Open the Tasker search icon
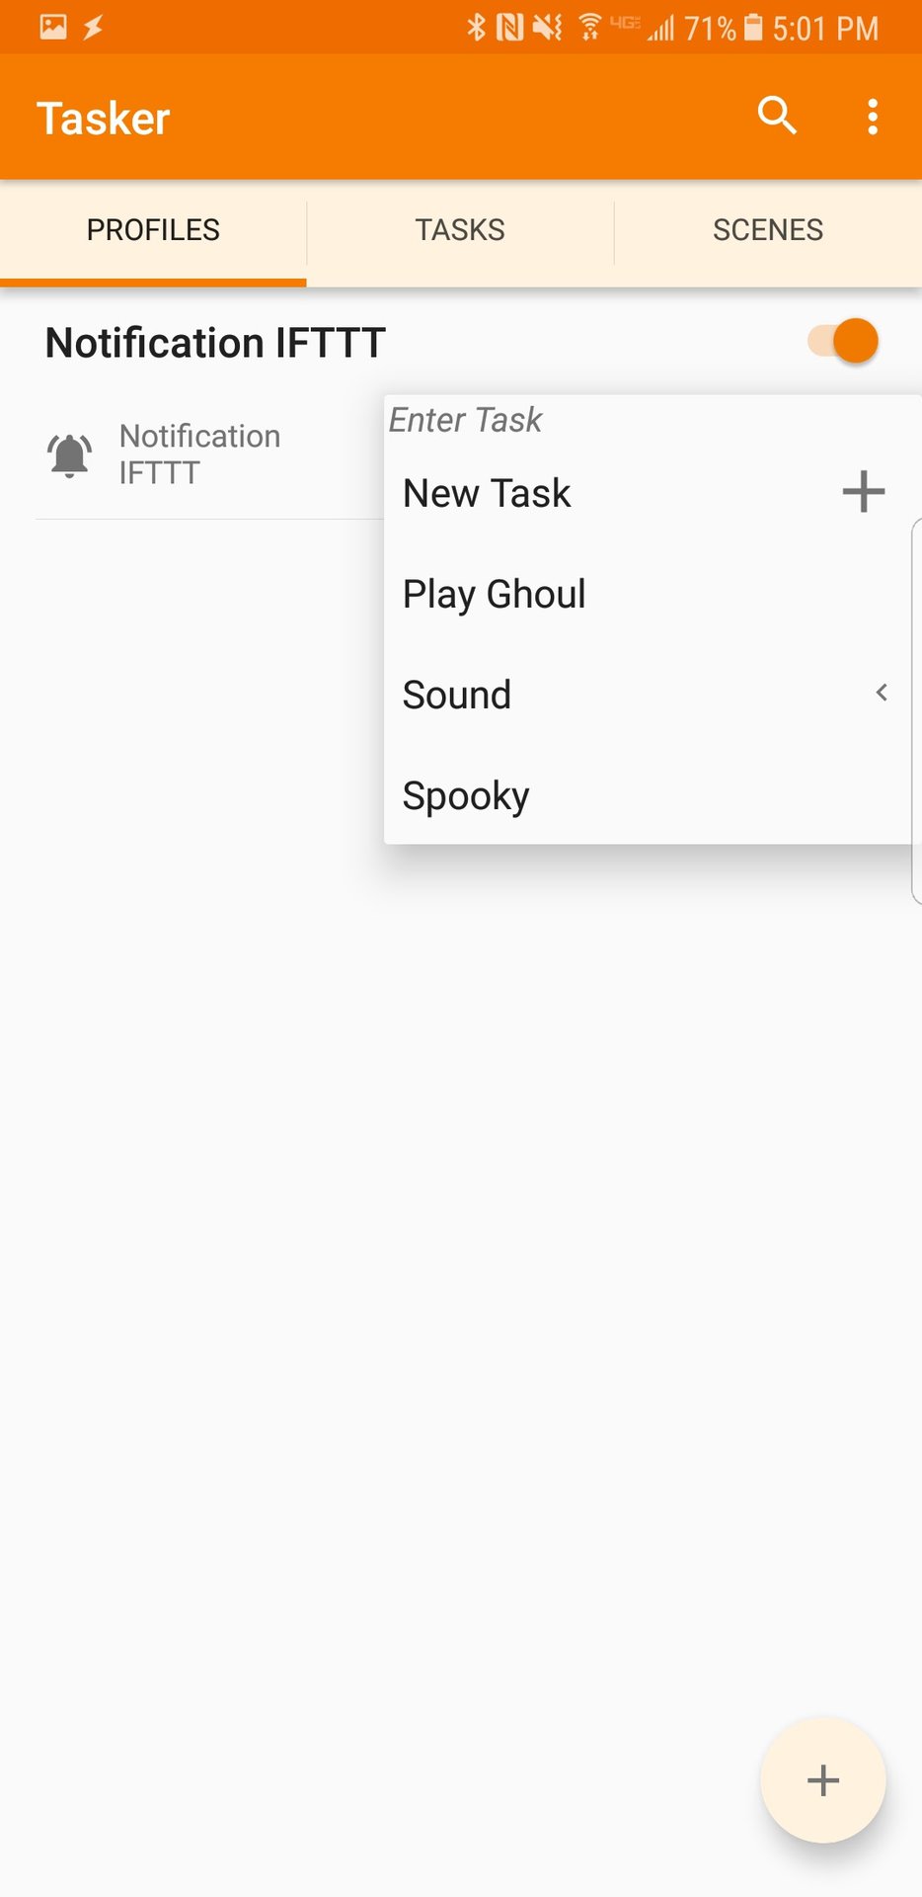 tap(777, 116)
